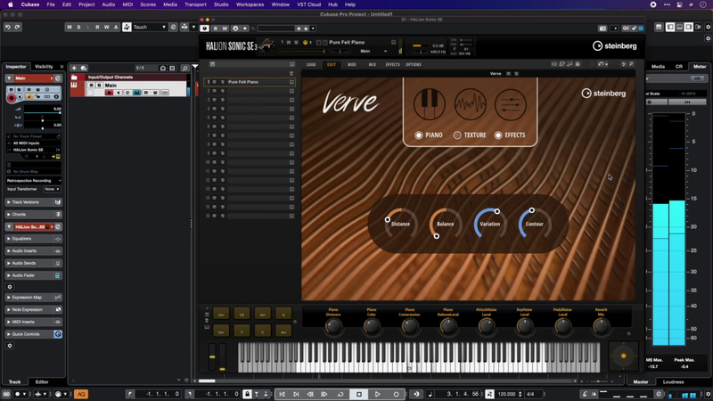Open the Effects sliders icon in Verve

[510, 104]
